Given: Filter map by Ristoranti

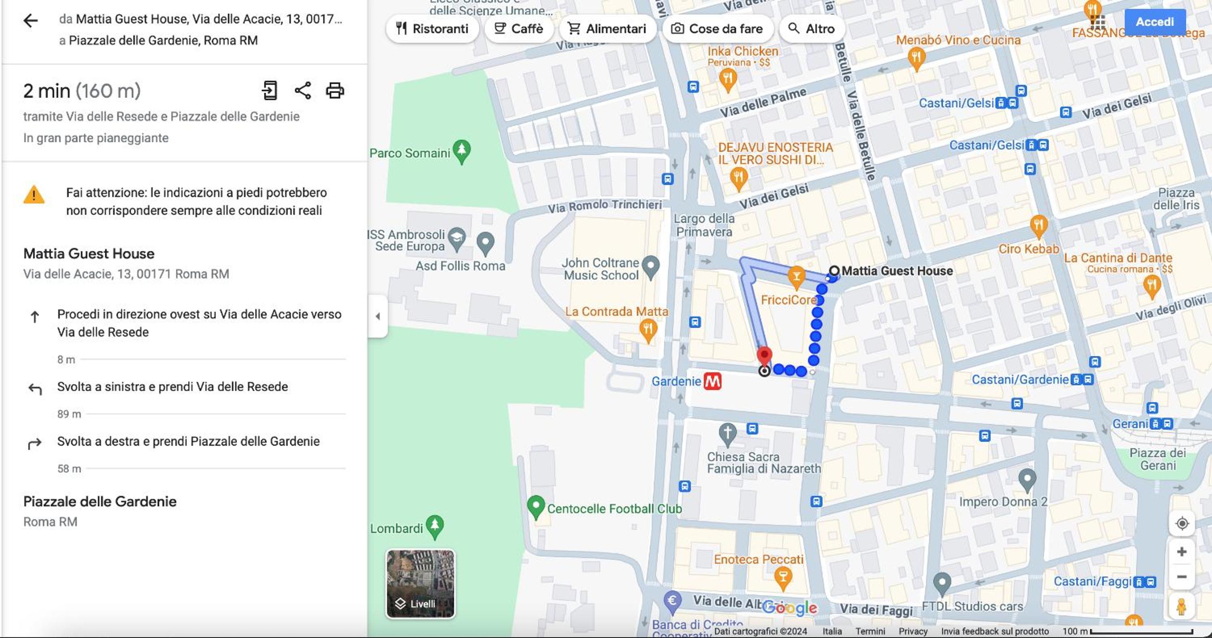Looking at the screenshot, I should coord(432,29).
